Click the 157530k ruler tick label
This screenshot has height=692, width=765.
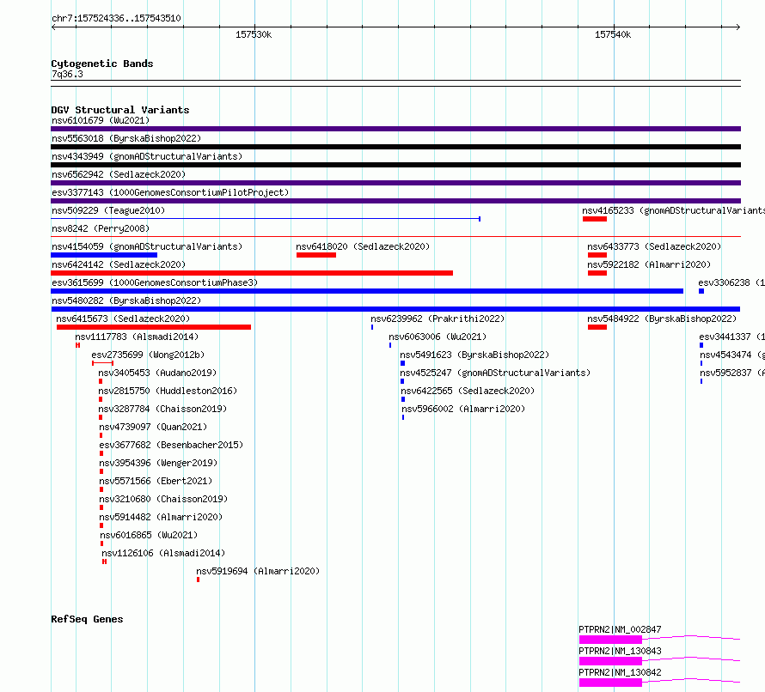pos(254,34)
